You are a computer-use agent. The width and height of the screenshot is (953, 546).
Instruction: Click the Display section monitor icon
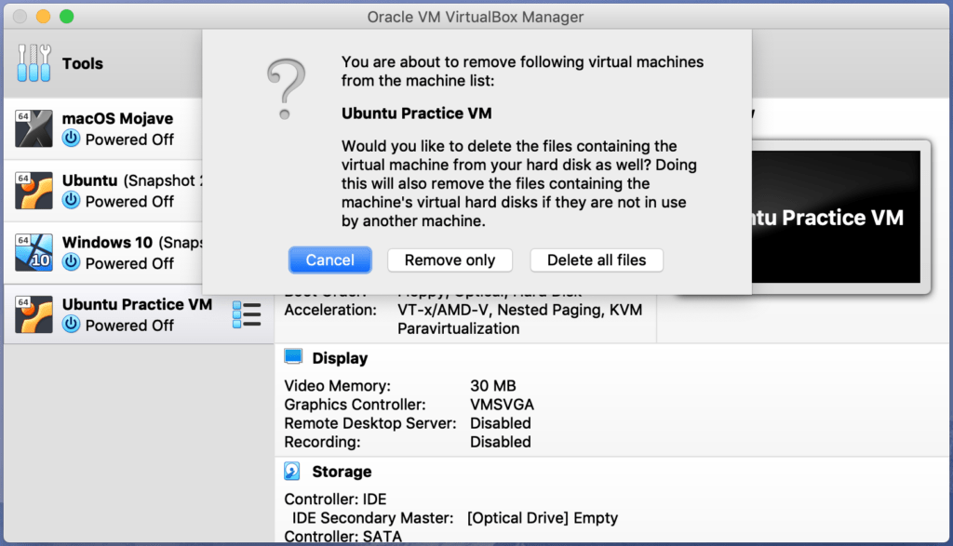(293, 357)
